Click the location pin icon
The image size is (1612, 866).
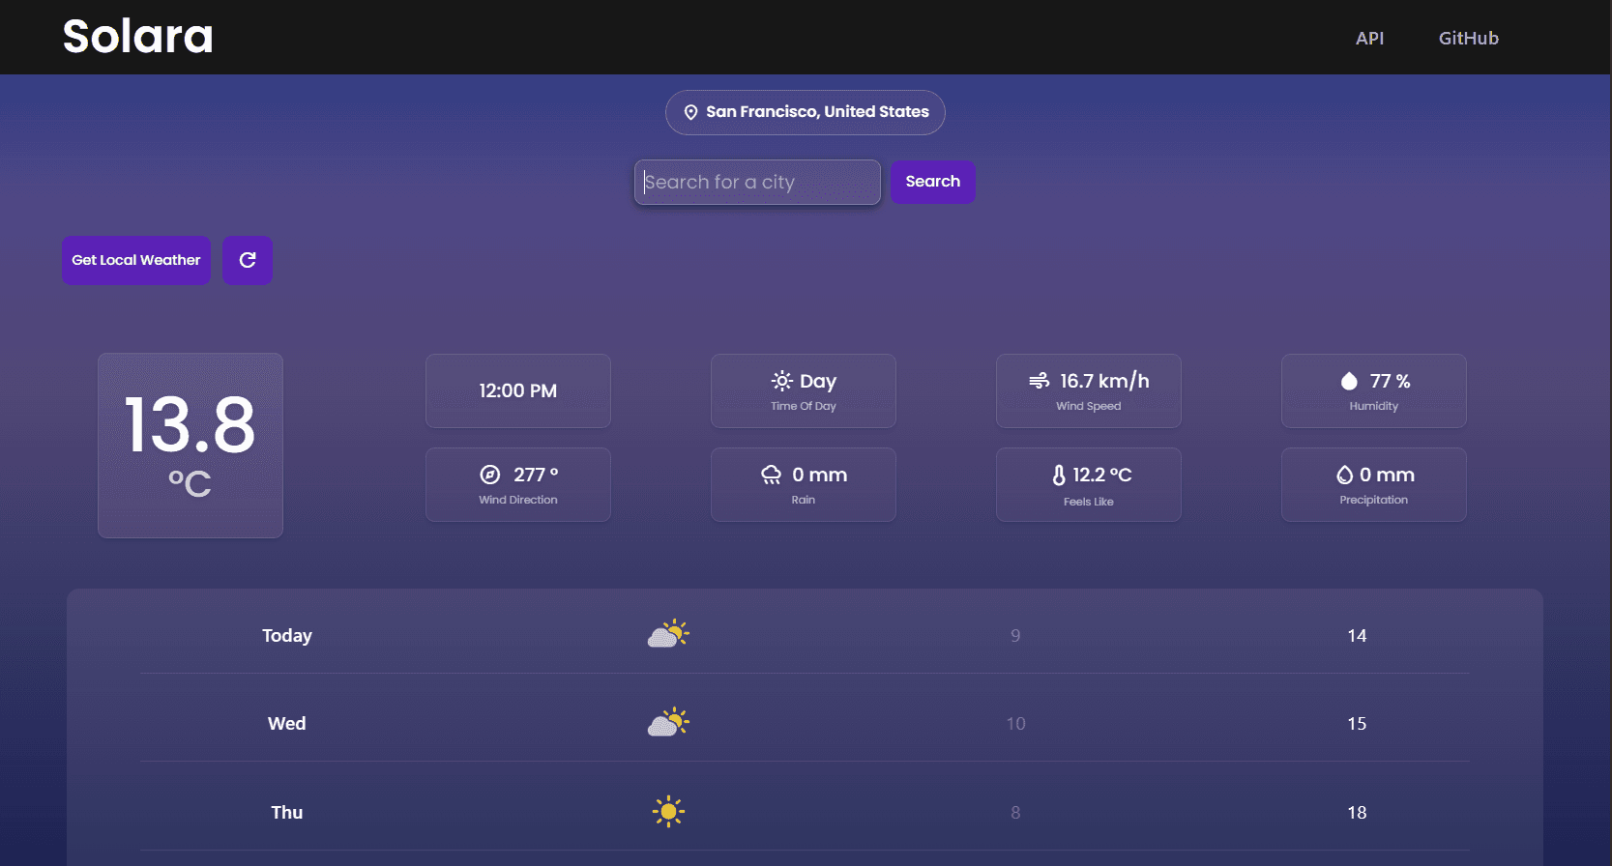pyautogui.click(x=690, y=112)
